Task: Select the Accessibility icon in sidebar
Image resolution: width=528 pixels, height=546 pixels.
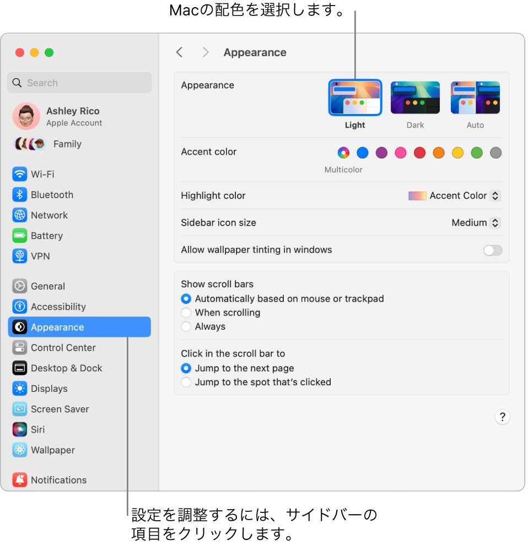Action: pyautogui.click(x=19, y=307)
